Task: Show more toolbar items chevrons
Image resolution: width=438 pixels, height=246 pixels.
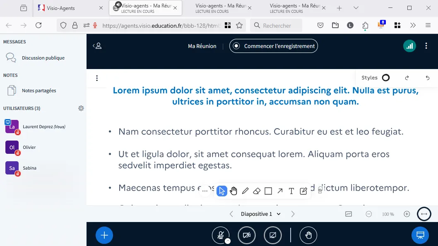Action: pyautogui.click(x=413, y=25)
